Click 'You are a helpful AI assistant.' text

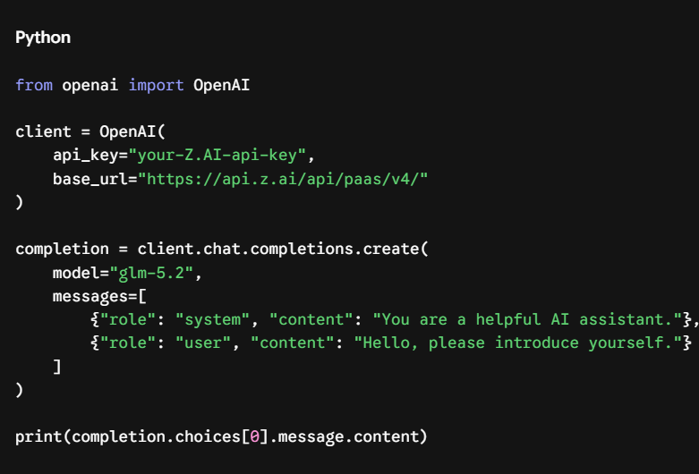point(527,319)
